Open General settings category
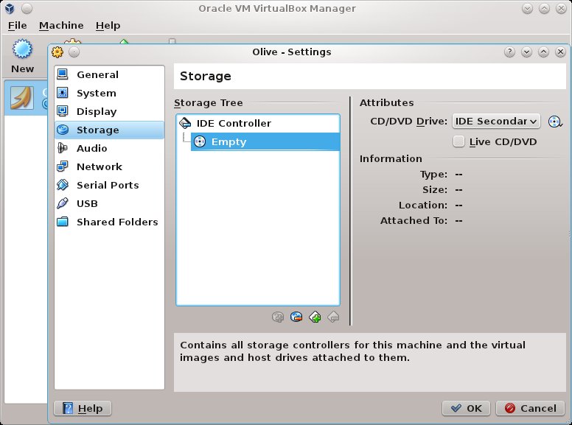This screenshot has width=572, height=425. coord(109,74)
